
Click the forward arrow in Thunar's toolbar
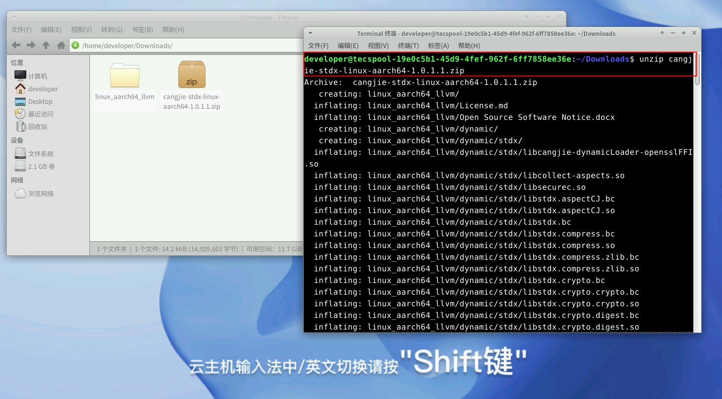click(31, 45)
